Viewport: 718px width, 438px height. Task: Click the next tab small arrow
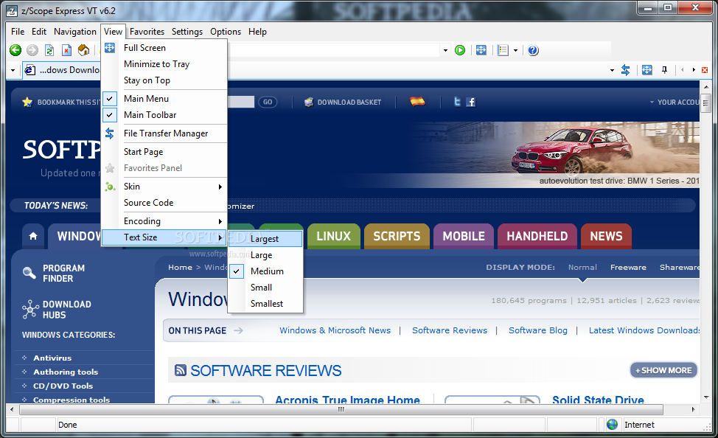[694, 70]
